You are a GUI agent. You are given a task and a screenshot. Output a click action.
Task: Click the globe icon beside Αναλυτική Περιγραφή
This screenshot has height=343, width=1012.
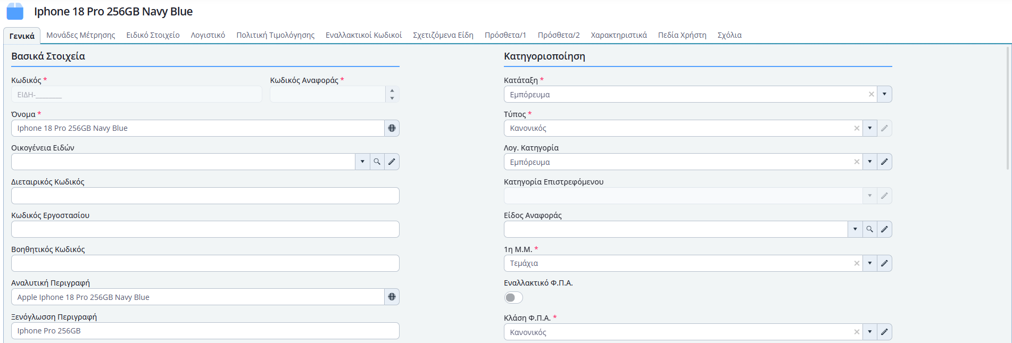click(x=392, y=297)
